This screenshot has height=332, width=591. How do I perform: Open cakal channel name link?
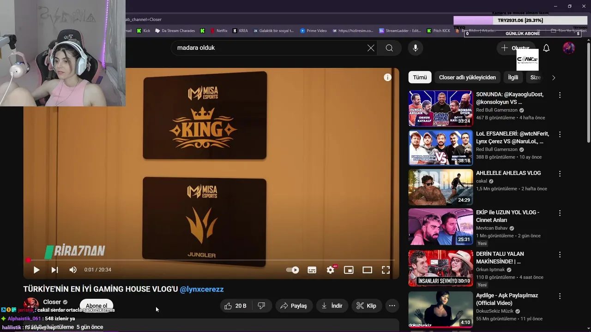click(x=482, y=181)
